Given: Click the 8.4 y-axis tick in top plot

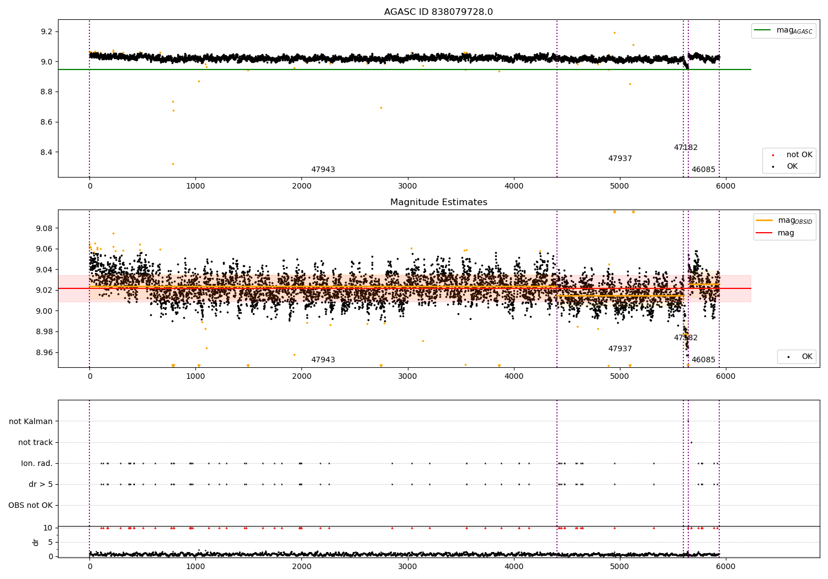Looking at the screenshot, I should click(46, 152).
